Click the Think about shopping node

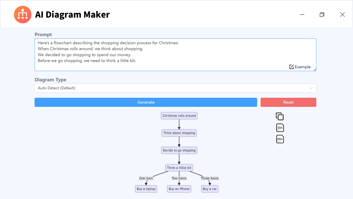click(179, 133)
